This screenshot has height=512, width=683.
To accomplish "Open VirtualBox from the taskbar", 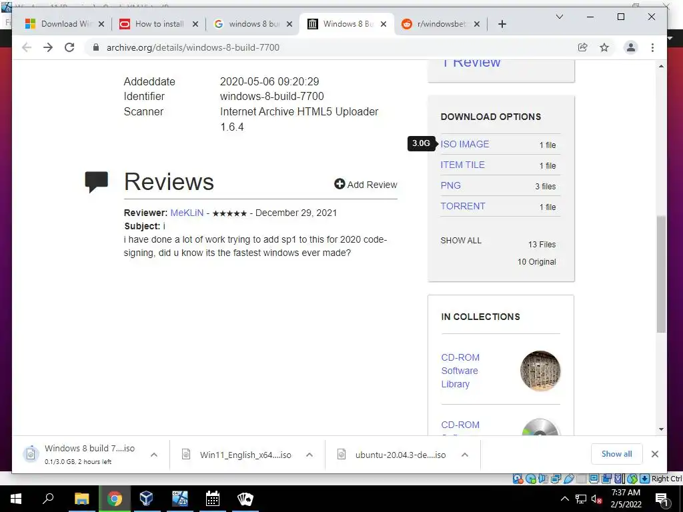I will point(146,499).
